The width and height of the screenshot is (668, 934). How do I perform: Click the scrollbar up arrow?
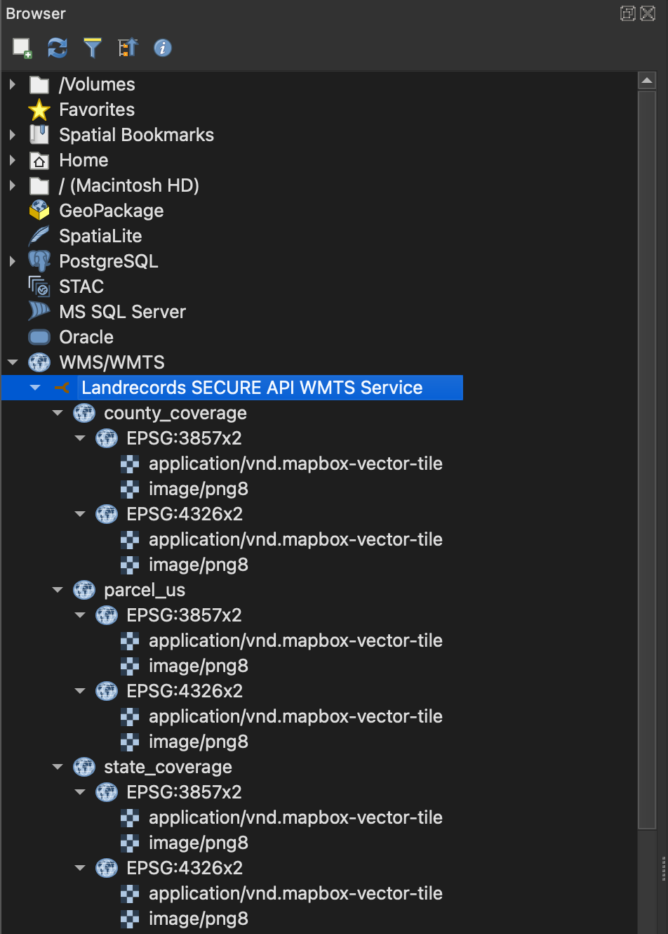point(646,81)
